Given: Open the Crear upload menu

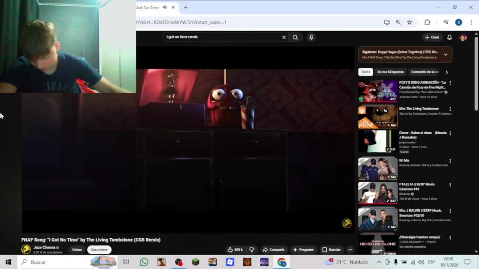Looking at the screenshot, I should 432,37.
